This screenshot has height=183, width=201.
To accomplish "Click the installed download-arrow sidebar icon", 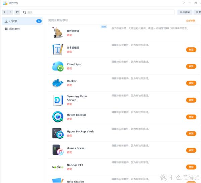I will click(6, 21).
